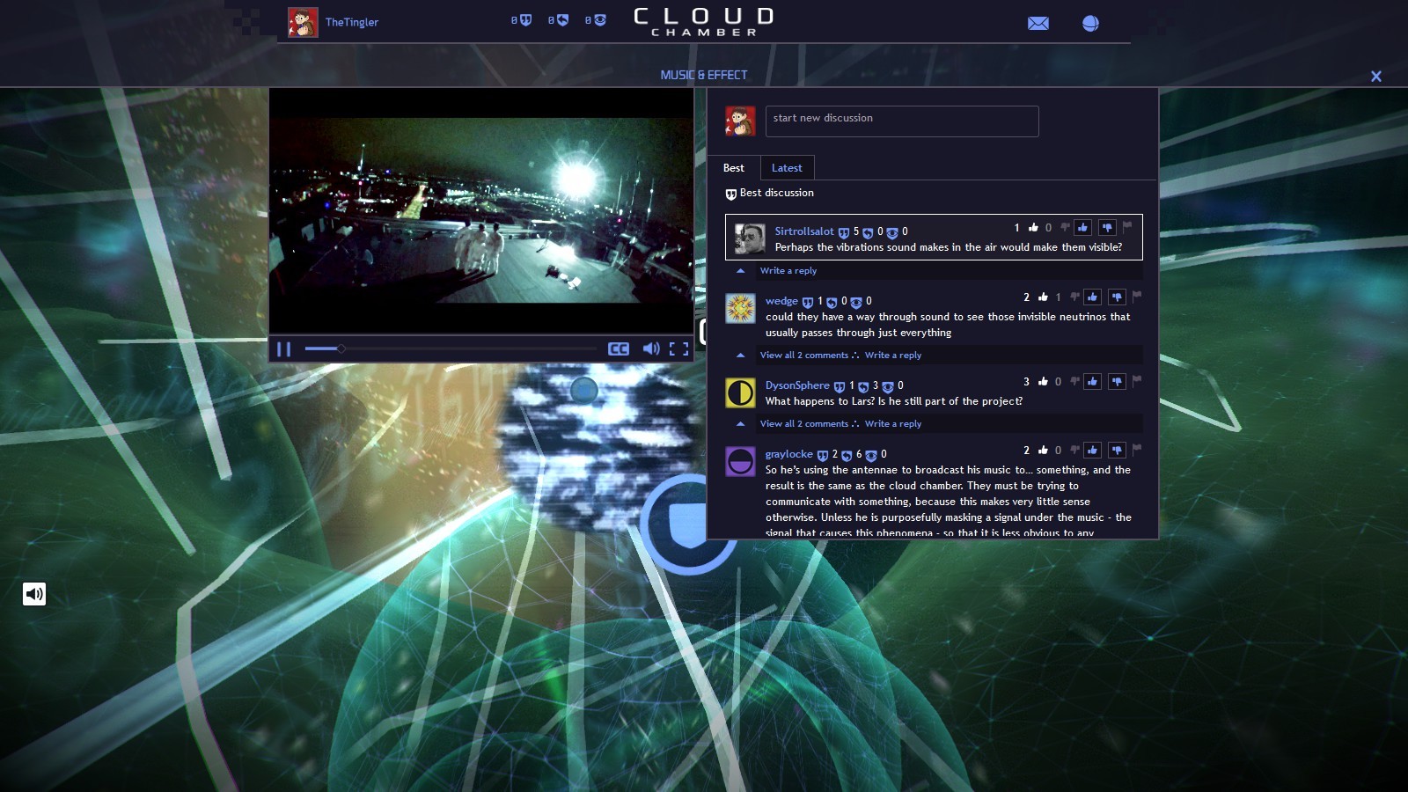Downvote graylocke's comment
Viewport: 1408px width, 792px height.
[x=1117, y=451]
